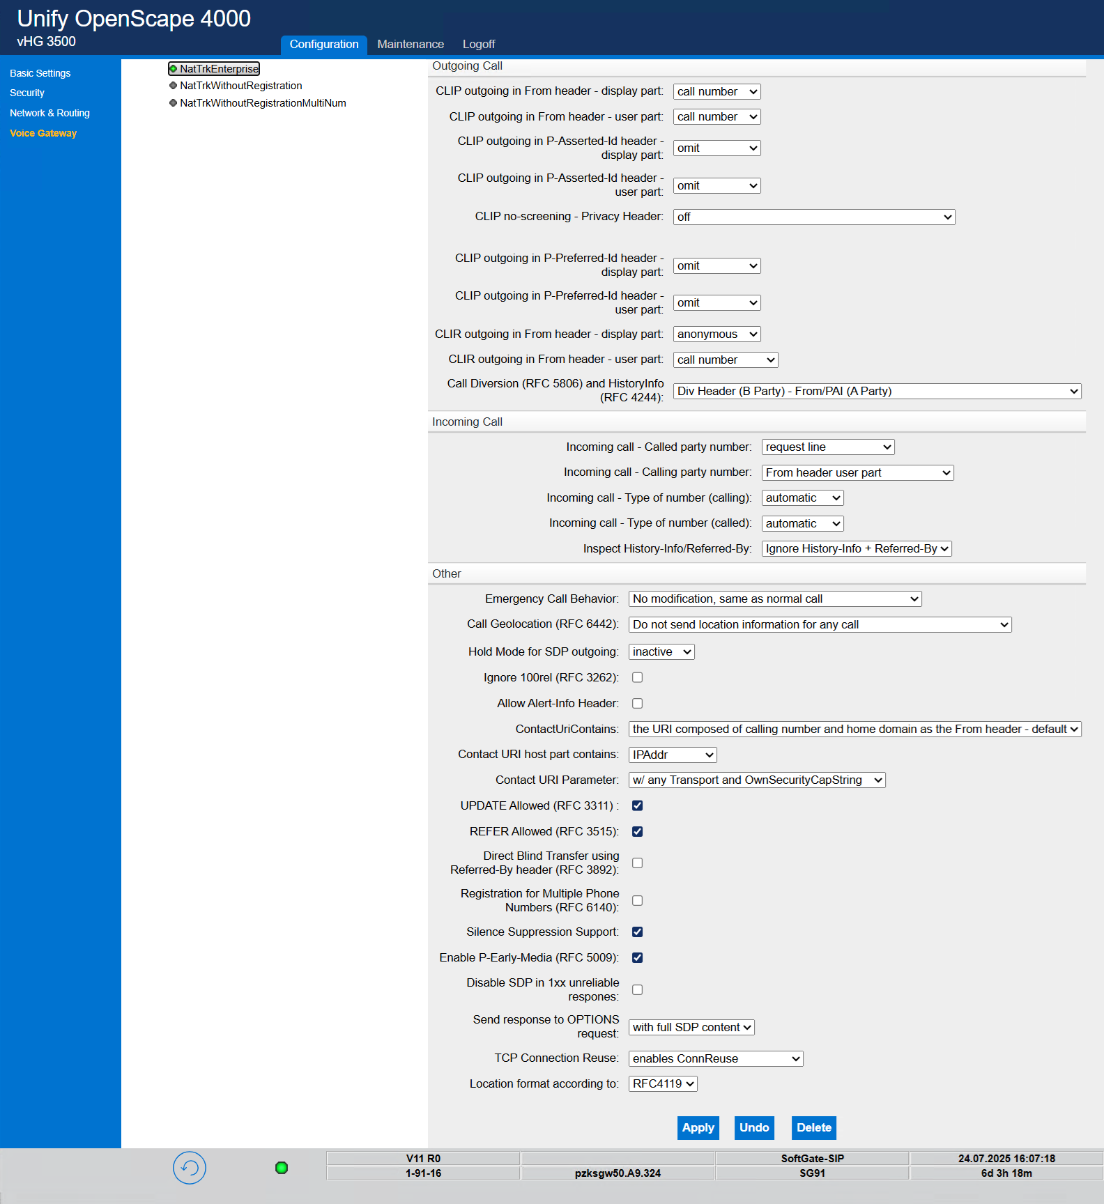
Task: Click the V11 R0 status cell
Action: 423,1158
